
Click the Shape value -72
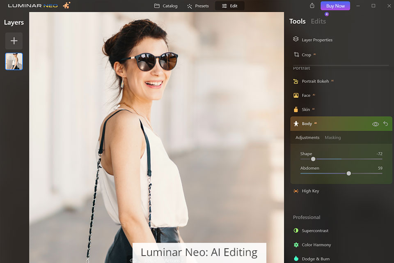click(379, 154)
